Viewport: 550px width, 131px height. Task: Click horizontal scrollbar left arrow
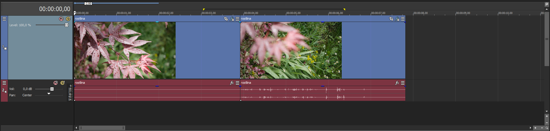click(x=76, y=128)
